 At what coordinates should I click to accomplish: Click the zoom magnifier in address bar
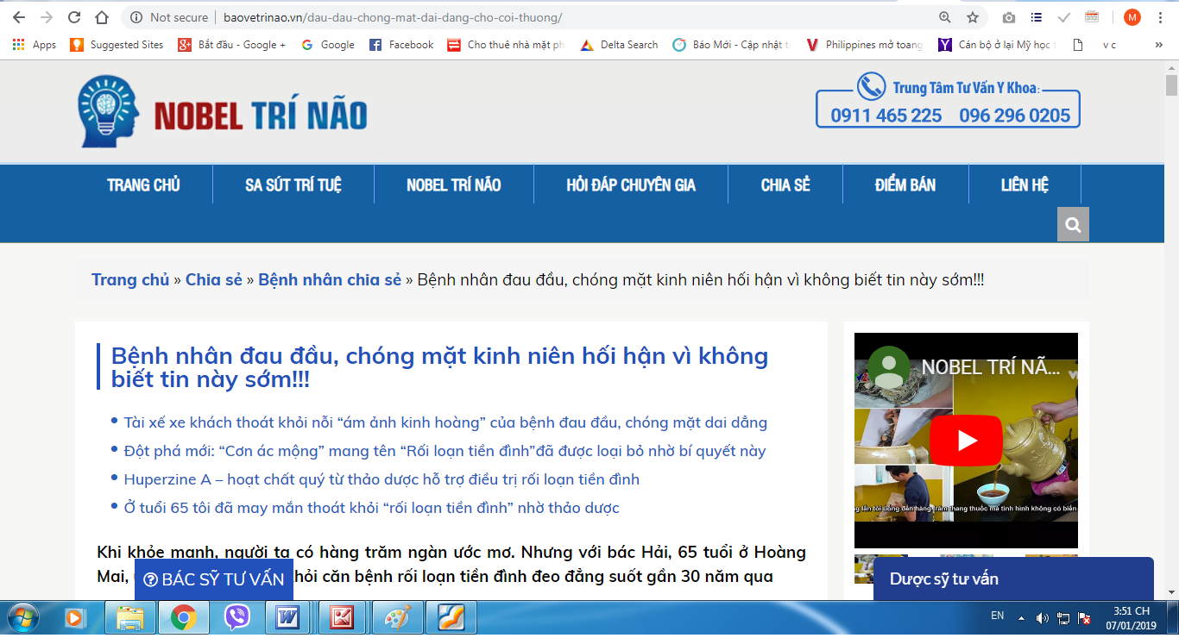[x=945, y=17]
